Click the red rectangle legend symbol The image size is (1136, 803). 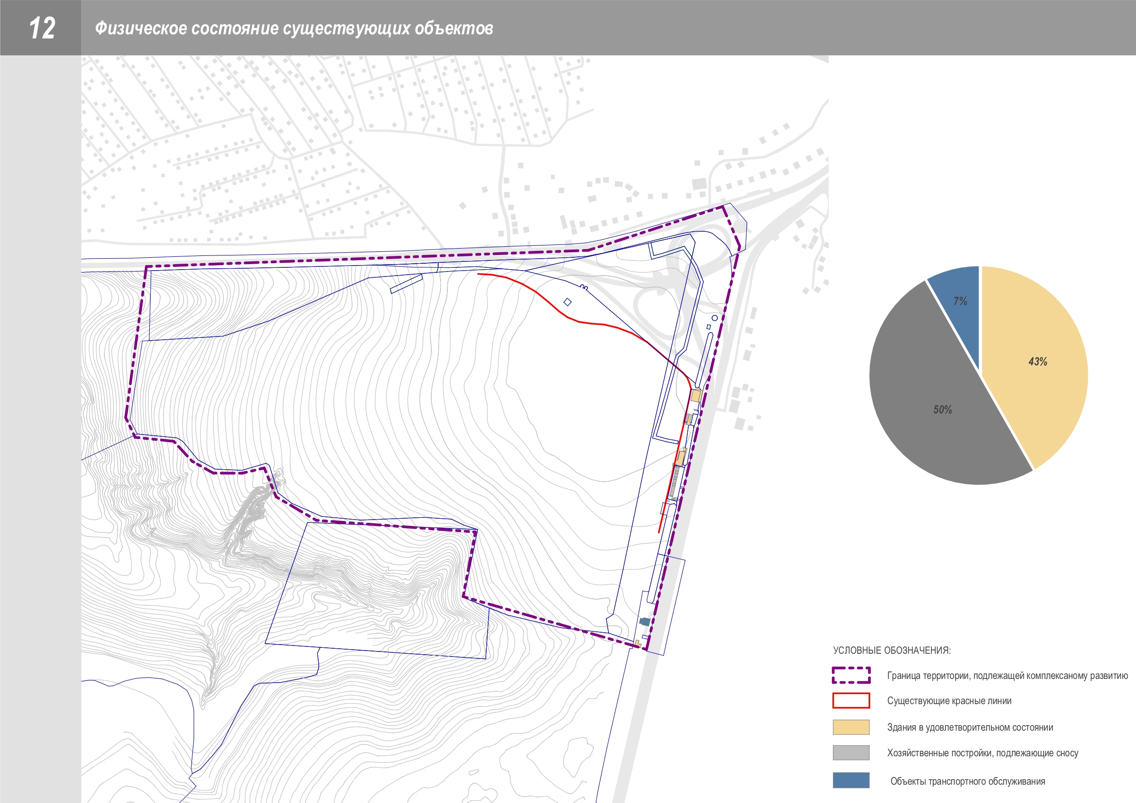tap(851, 700)
